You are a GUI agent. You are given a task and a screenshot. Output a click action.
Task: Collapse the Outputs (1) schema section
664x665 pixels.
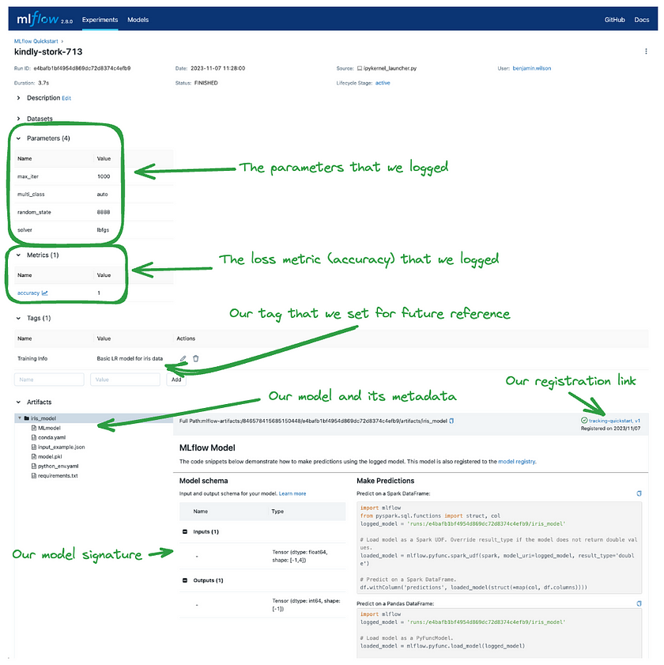185,580
